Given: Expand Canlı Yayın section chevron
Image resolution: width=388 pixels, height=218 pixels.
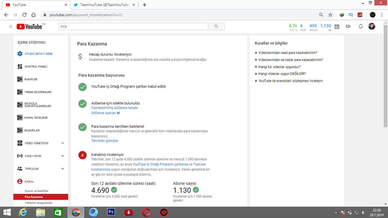Looking at the screenshot, I should tap(63, 156).
